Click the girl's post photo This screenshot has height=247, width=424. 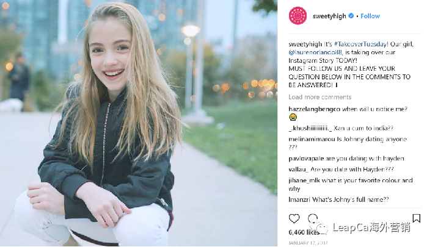[x=139, y=123]
